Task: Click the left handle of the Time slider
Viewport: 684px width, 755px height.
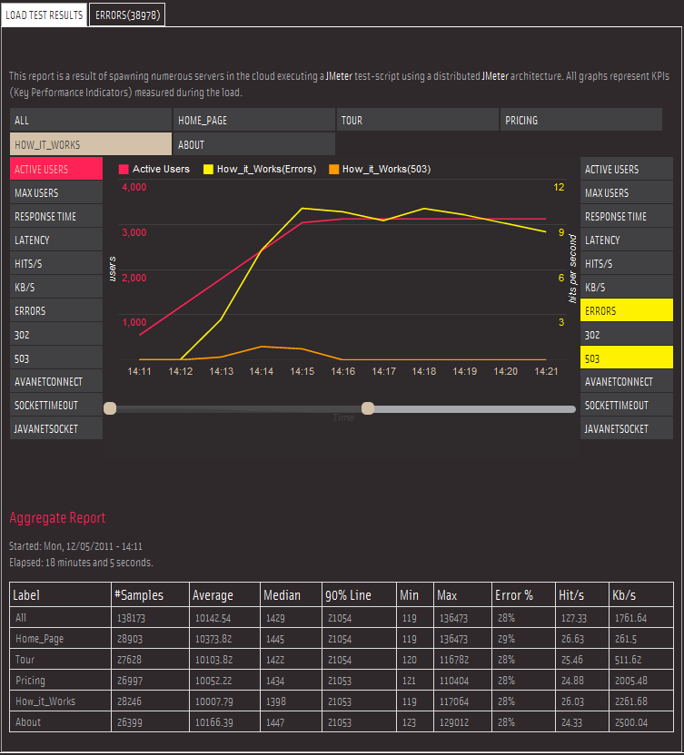Action: [110, 408]
